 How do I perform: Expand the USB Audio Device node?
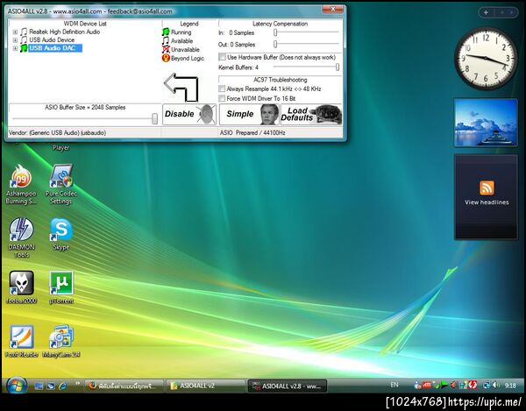[15, 40]
